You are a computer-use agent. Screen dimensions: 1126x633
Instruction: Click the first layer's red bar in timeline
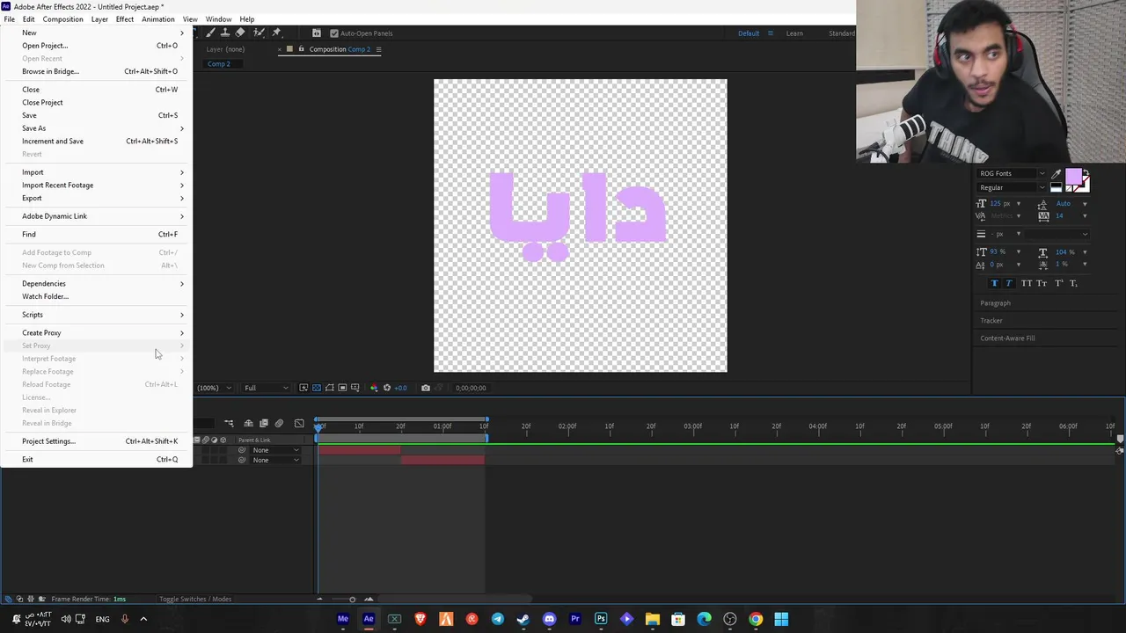359,450
